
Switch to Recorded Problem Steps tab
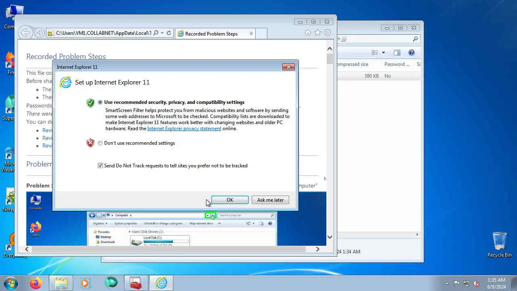click(x=211, y=34)
